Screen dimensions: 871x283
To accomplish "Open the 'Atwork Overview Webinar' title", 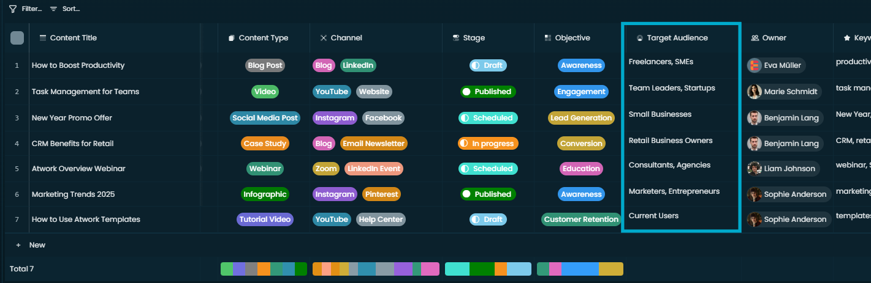I will (x=78, y=169).
